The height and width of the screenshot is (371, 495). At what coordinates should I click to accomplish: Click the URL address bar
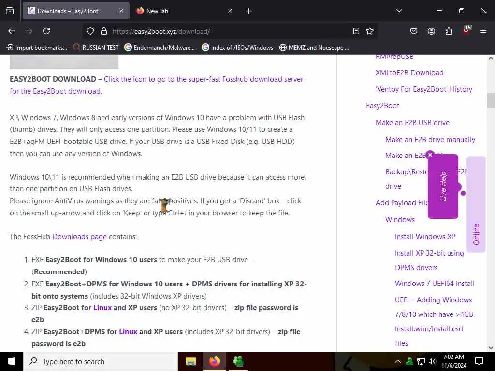click(x=231, y=31)
